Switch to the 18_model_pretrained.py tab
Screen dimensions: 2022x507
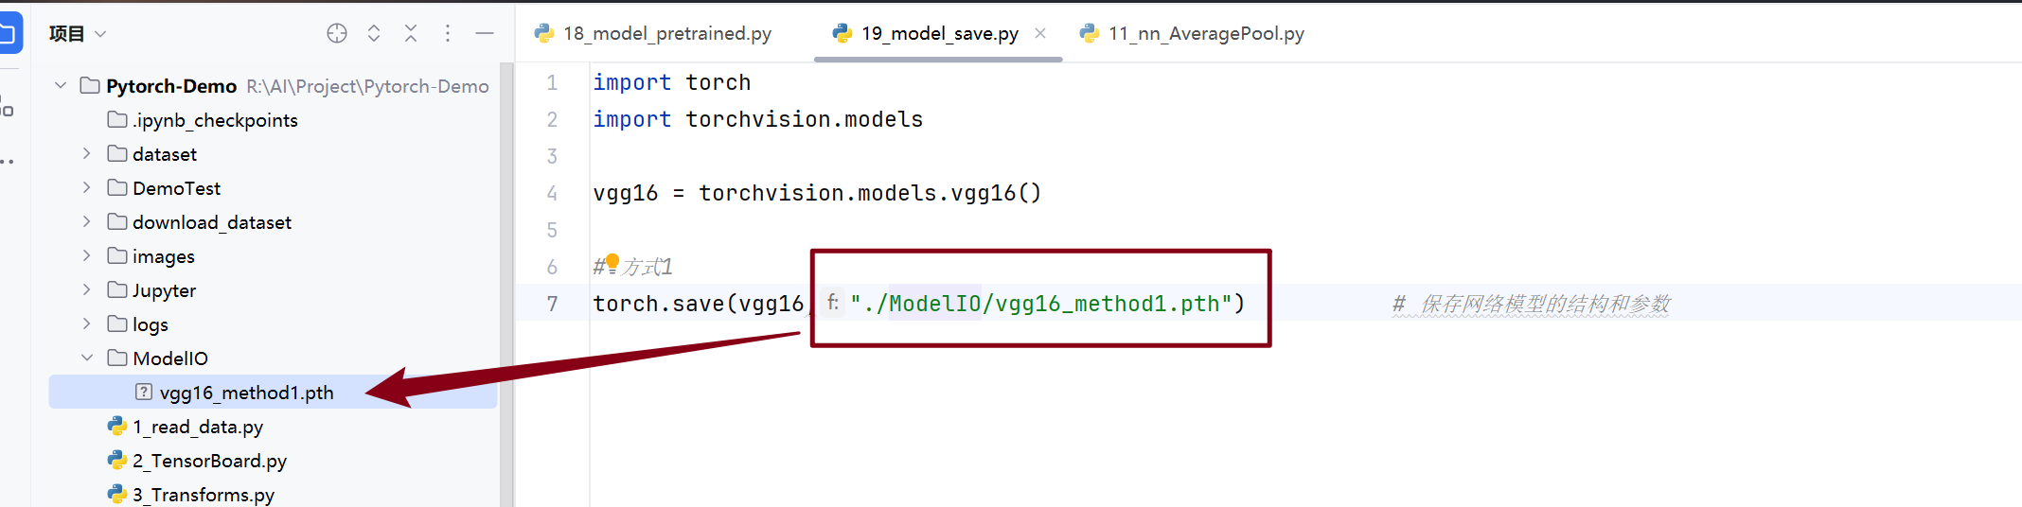666,33
